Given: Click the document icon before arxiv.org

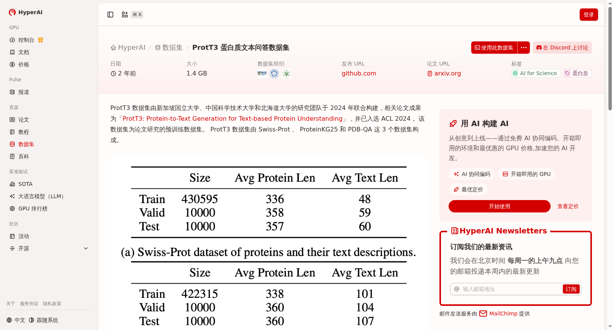Looking at the screenshot, I should [x=430, y=74].
